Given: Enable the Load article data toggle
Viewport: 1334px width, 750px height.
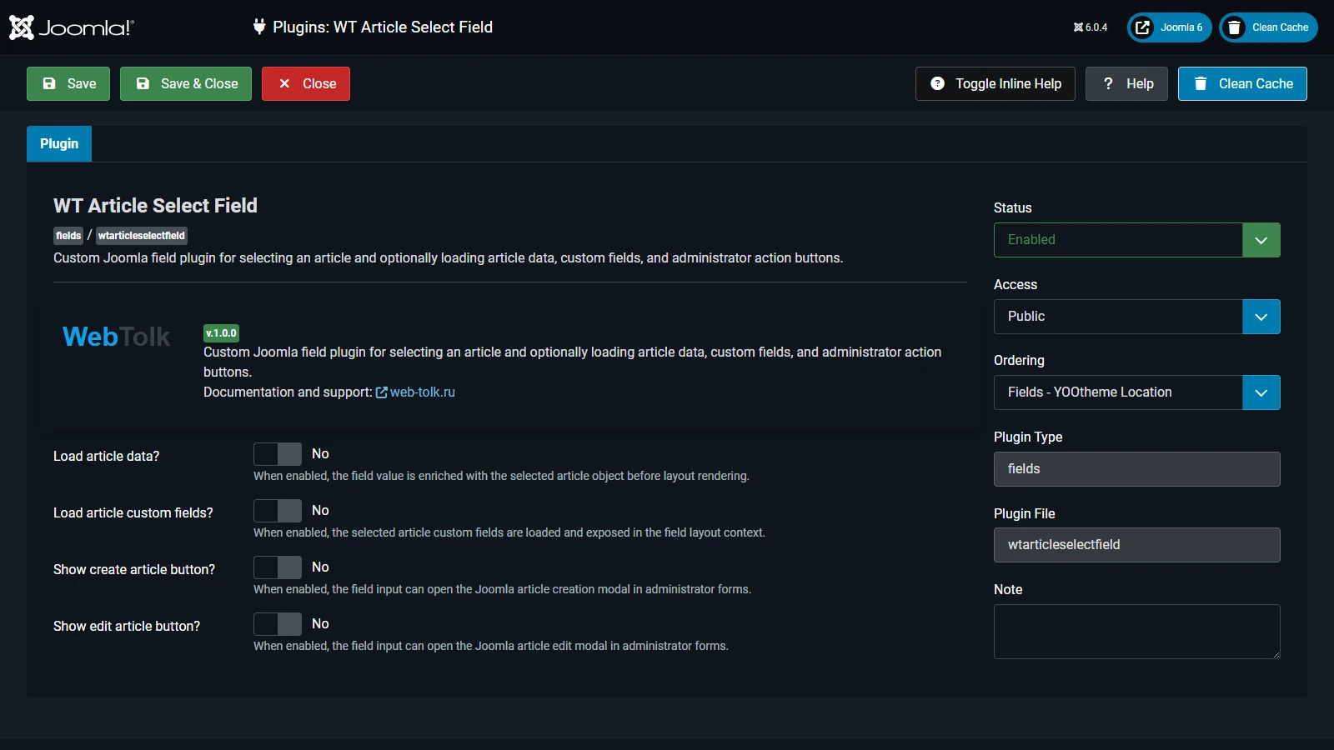Looking at the screenshot, I should pyautogui.click(x=278, y=454).
